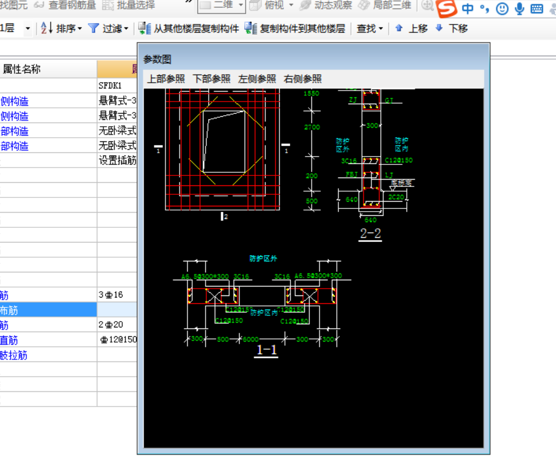Click the second 侧构造 property link
The width and height of the screenshot is (556, 463).
click(14, 116)
